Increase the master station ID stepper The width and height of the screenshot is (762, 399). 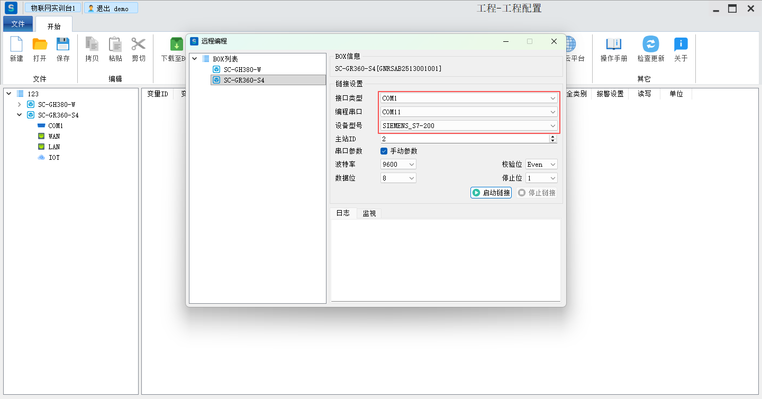tap(553, 137)
